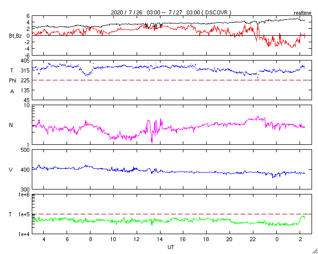Click the UT hour label '12' on the x-axis
Image resolution: width=318 pixels, height=254 pixels.
pyautogui.click(x=137, y=239)
